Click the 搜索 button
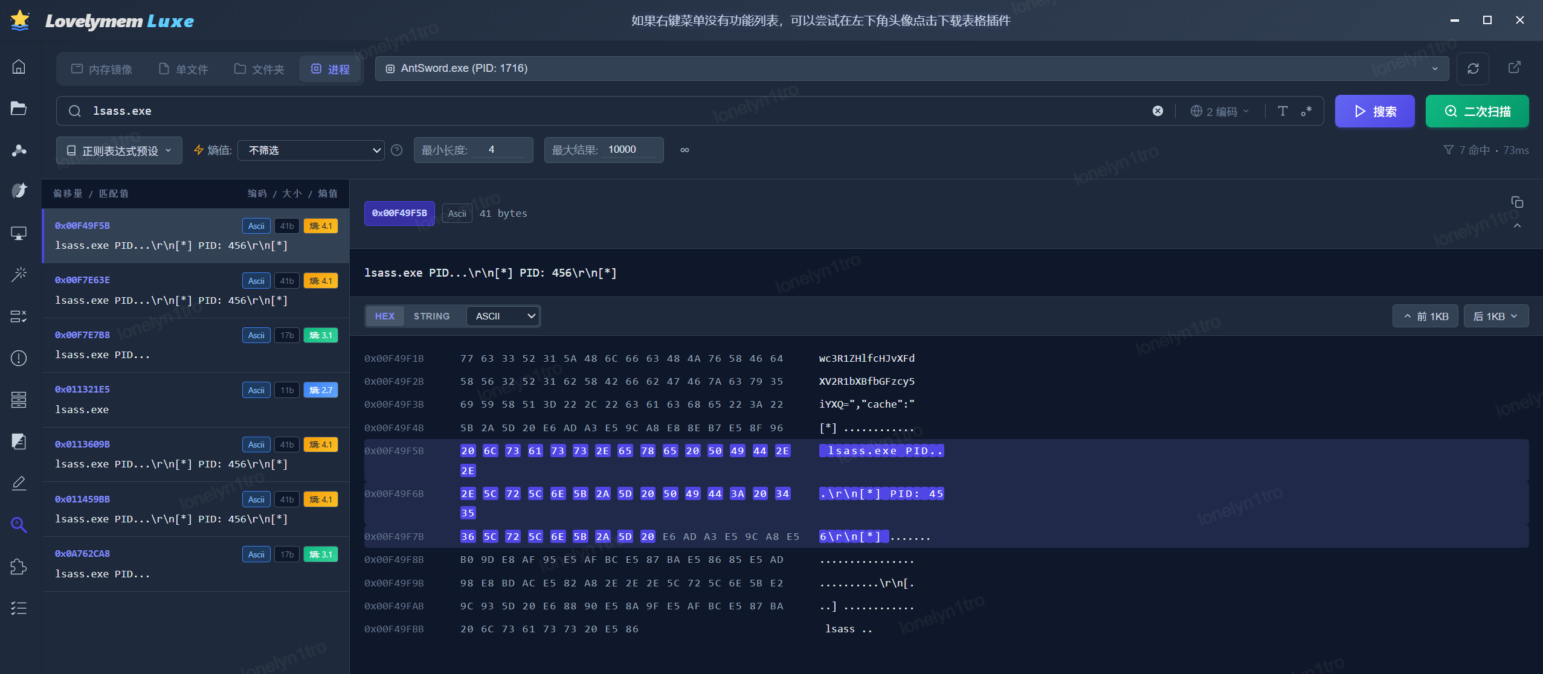The width and height of the screenshot is (1543, 674). (1374, 111)
